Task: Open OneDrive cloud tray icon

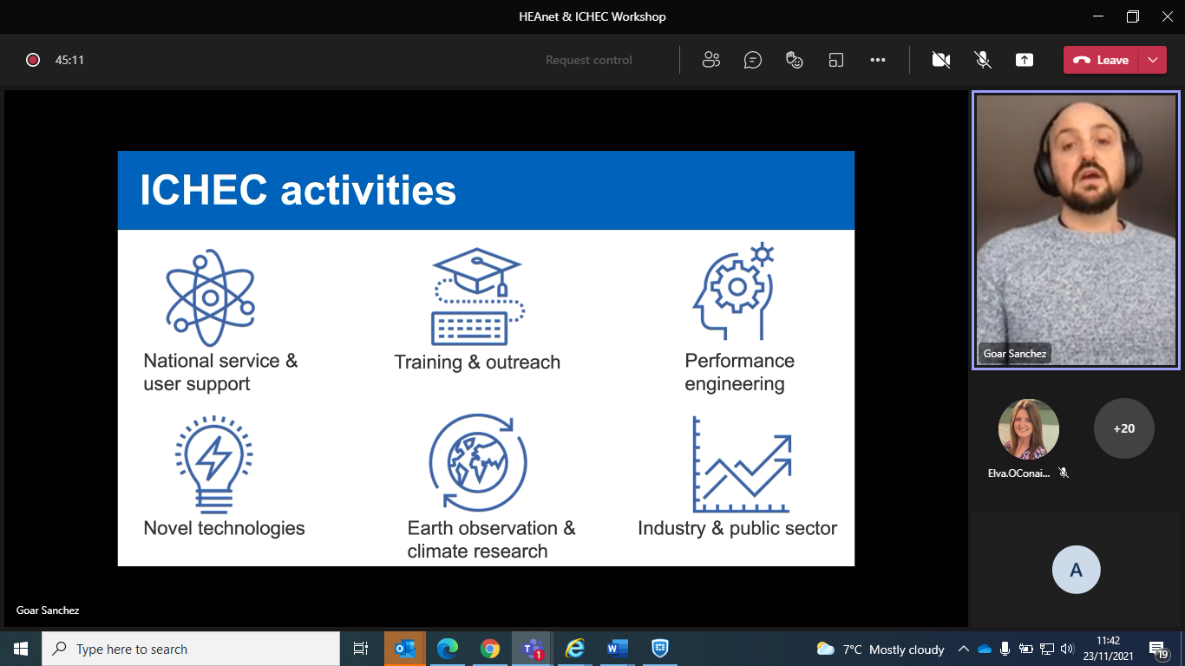Action: pyautogui.click(x=985, y=649)
